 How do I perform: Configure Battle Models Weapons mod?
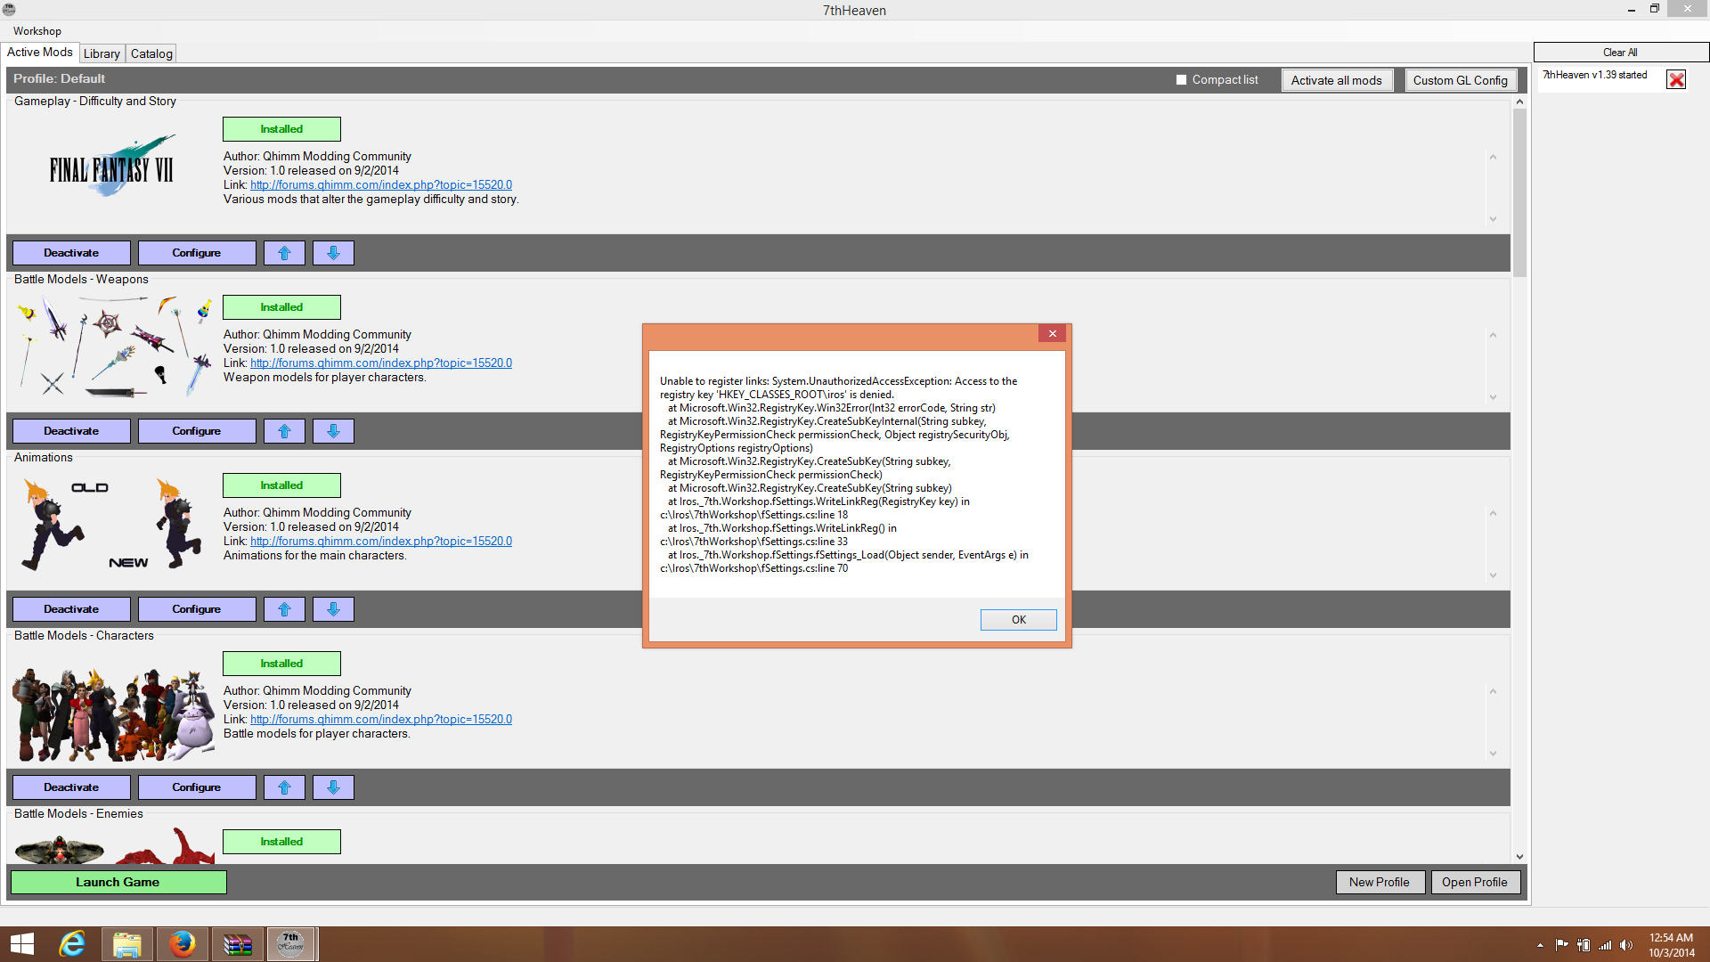[197, 431]
